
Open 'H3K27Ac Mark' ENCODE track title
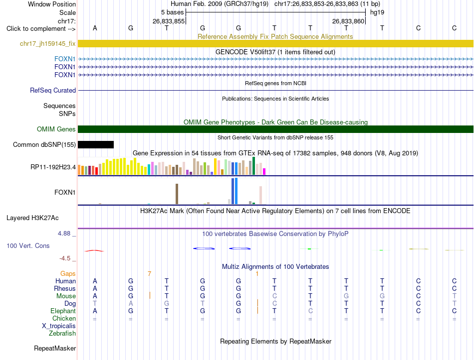(x=275, y=211)
